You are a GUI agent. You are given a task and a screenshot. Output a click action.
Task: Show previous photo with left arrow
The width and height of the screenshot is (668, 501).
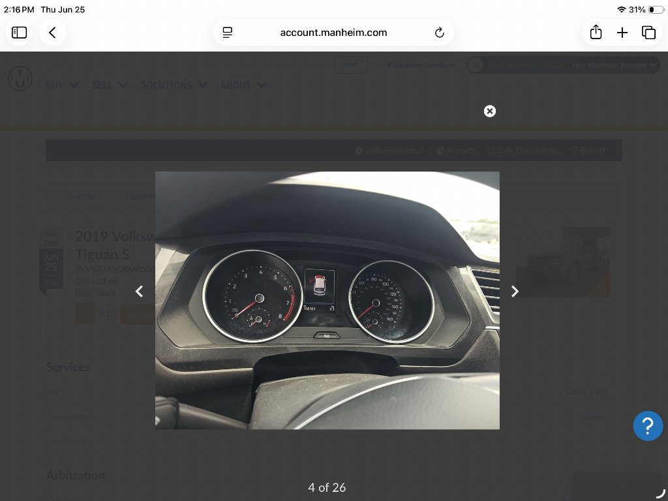140,292
